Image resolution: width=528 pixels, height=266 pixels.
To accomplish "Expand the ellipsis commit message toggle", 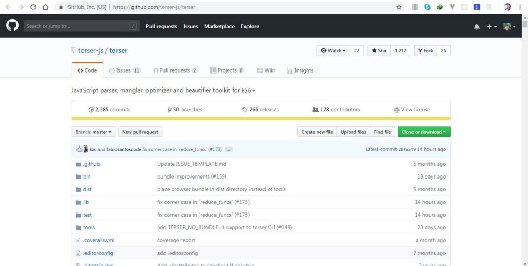I will pos(228,149).
